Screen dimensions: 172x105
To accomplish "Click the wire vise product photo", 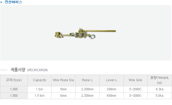I will point(85,34).
